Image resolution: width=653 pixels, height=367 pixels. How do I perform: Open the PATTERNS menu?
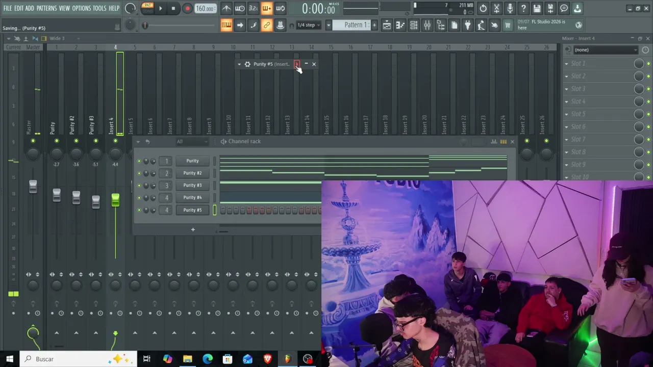pos(46,8)
